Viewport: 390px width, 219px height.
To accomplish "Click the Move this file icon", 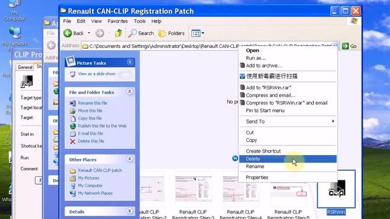I will click(73, 111).
